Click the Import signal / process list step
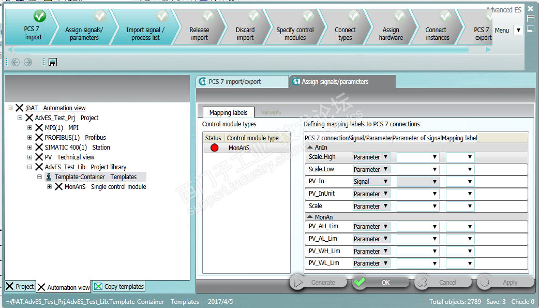Screen dimensions: 539x308 [145, 27]
